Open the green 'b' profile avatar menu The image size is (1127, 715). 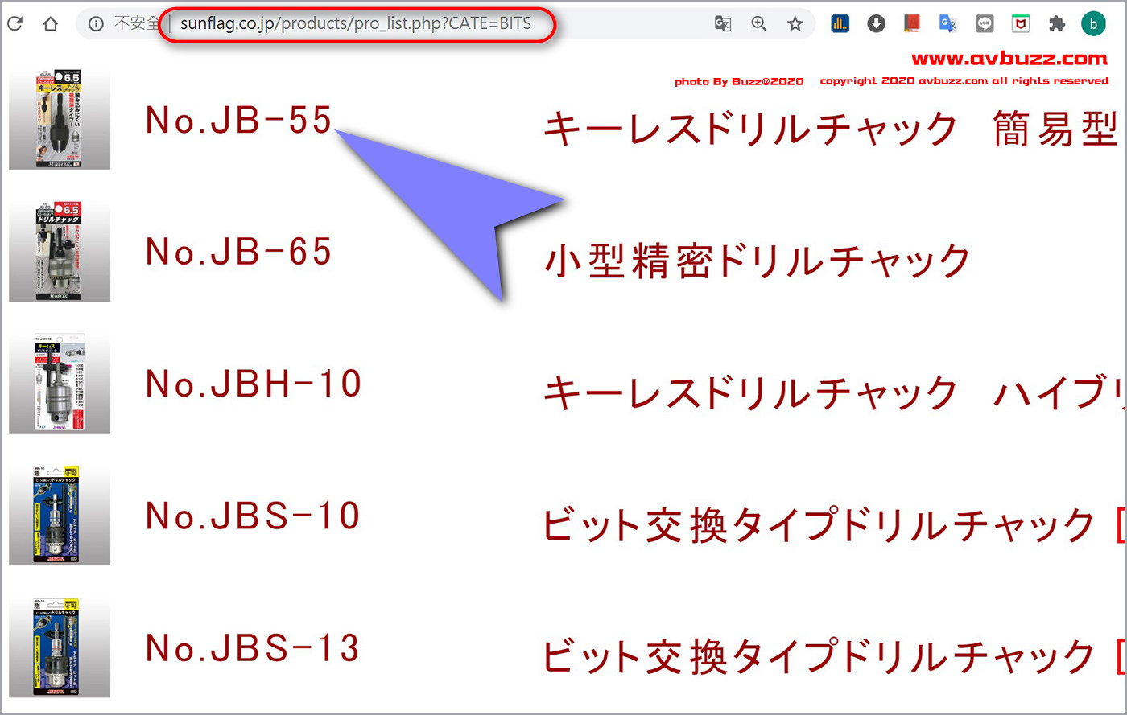[x=1094, y=24]
